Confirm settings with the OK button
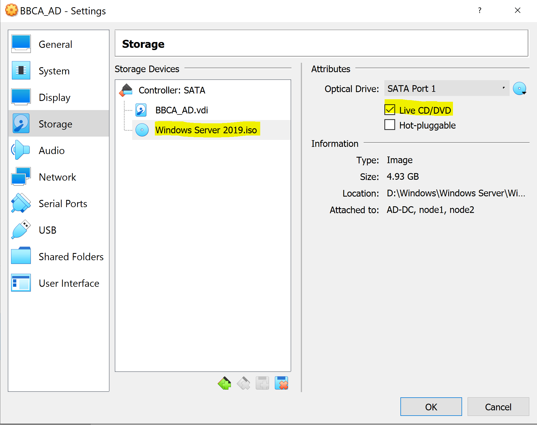This screenshot has height=425, width=537. [x=431, y=407]
